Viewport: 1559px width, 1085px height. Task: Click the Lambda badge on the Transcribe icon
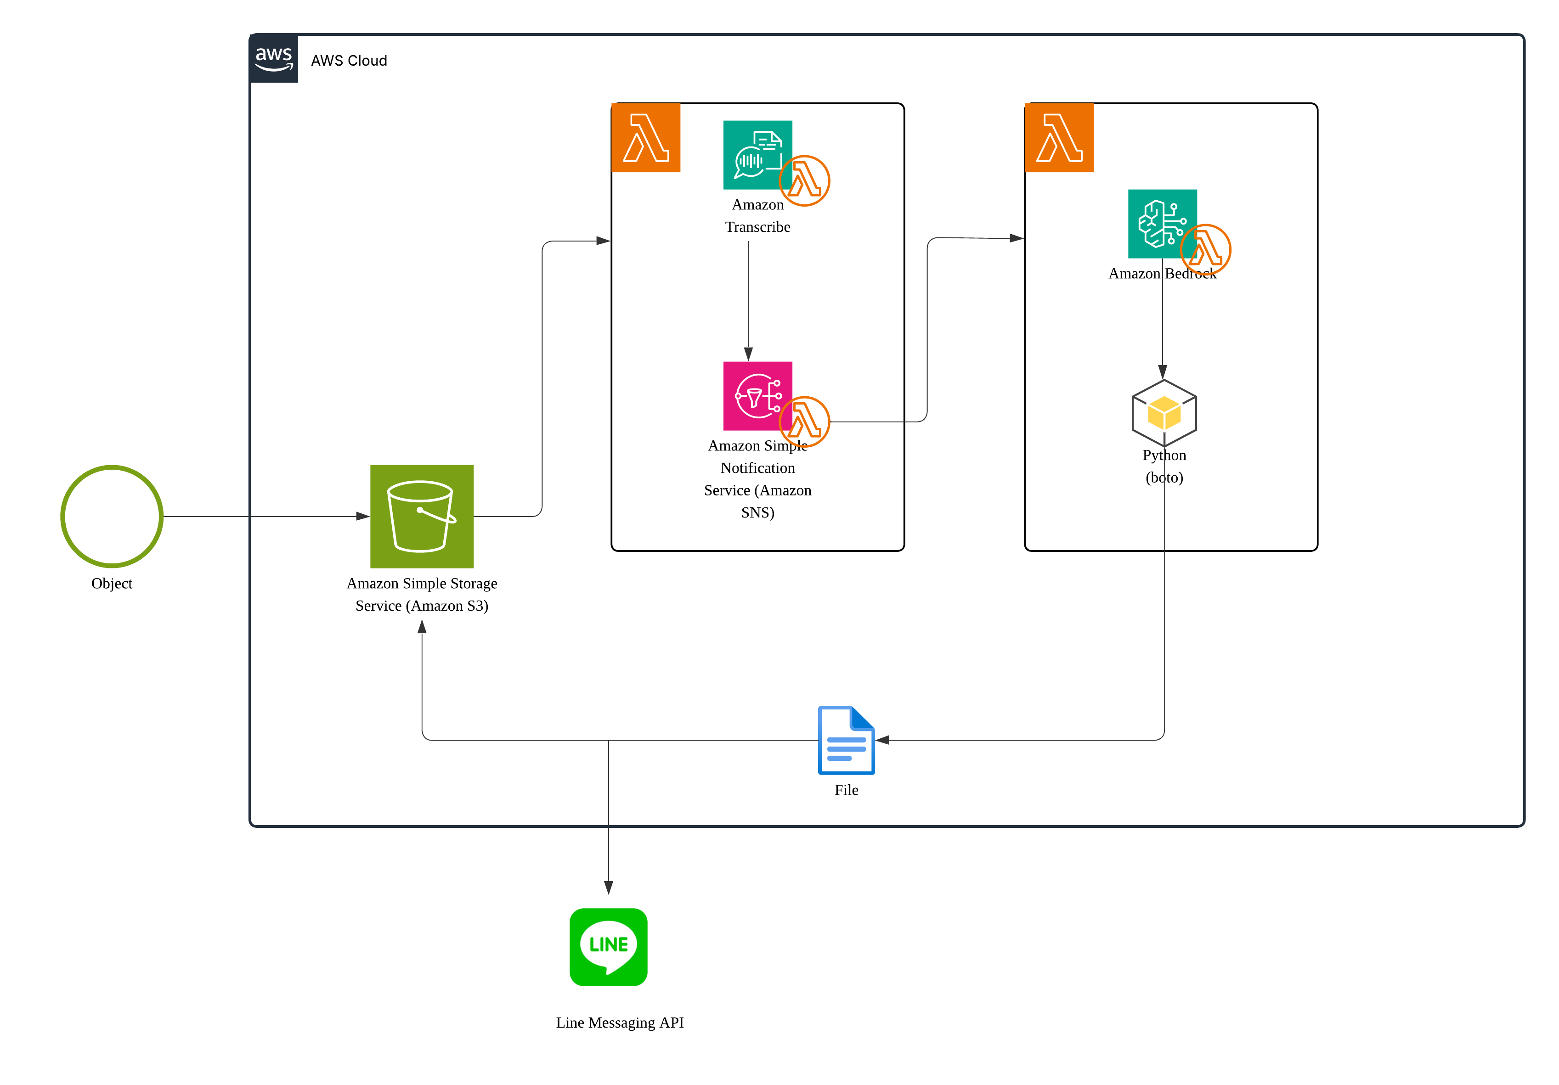tap(805, 180)
